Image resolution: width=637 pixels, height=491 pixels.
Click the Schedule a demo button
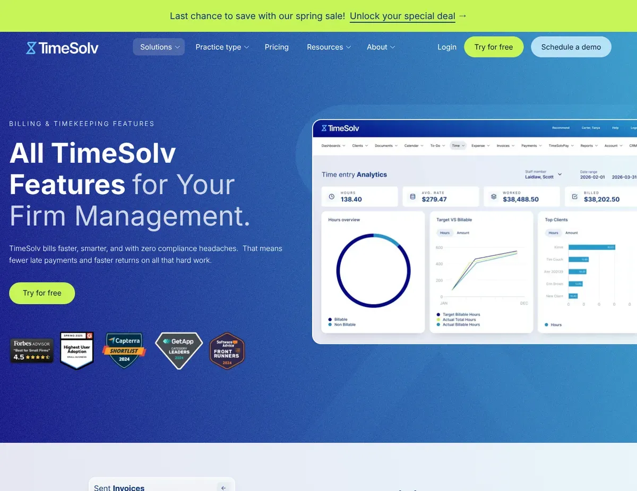pos(571,47)
